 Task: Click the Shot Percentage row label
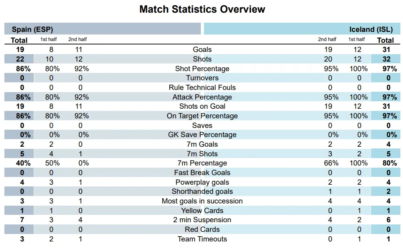click(202, 69)
